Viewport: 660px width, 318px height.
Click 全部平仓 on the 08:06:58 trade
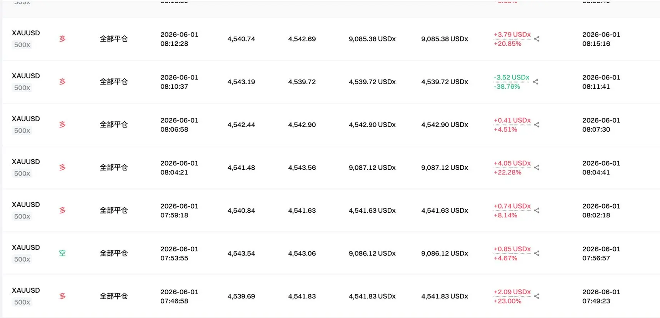point(114,125)
